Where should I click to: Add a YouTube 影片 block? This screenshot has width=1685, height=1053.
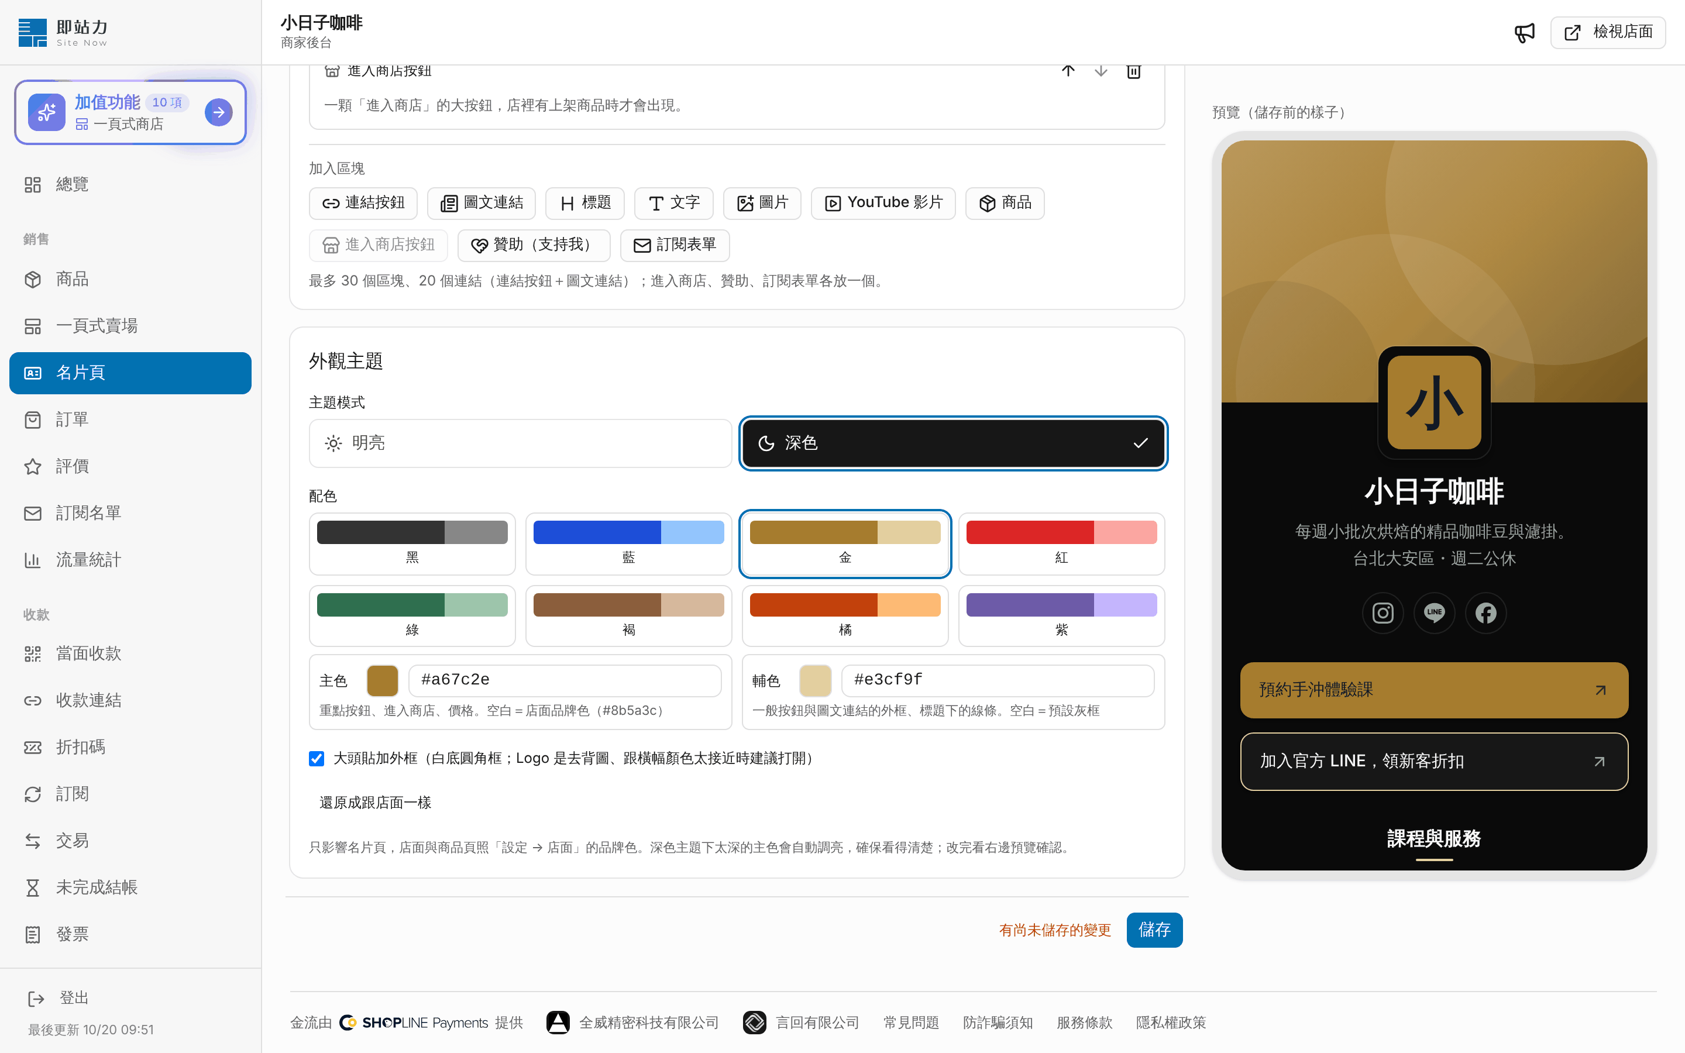coord(883,202)
